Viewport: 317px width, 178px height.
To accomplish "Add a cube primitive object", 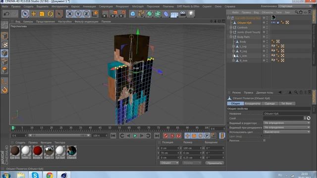I will (x=133, y=14).
